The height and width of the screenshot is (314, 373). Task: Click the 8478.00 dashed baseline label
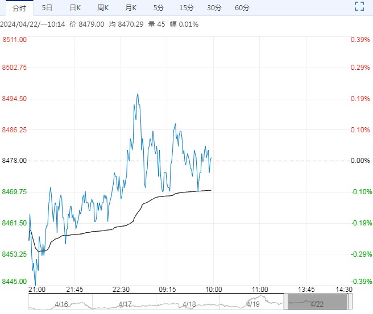click(x=15, y=161)
